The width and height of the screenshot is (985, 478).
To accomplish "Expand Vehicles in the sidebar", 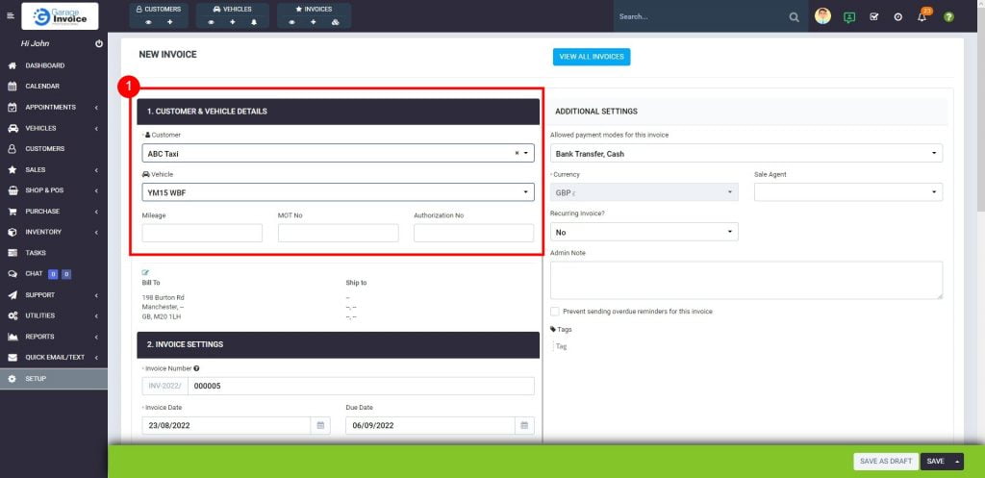I will (x=54, y=128).
